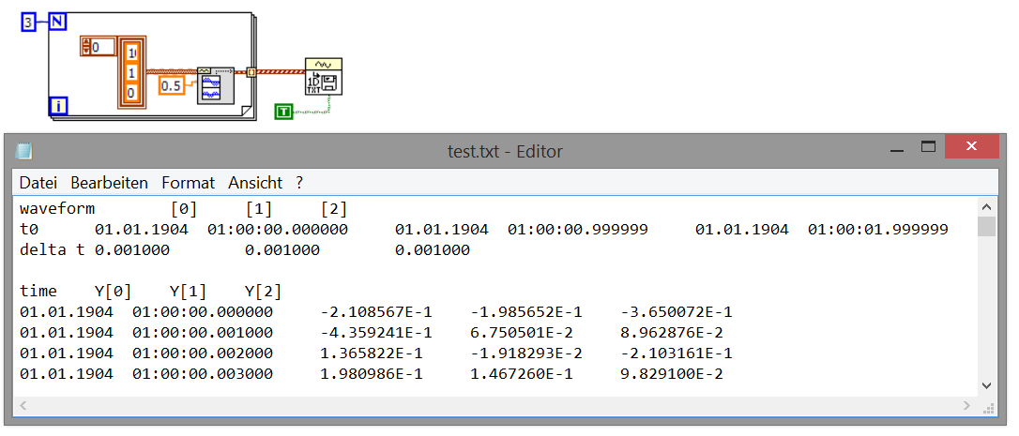Screen dimensions: 1019x436
Task: Click the loop iteration terminal i
Action: pyautogui.click(x=58, y=106)
